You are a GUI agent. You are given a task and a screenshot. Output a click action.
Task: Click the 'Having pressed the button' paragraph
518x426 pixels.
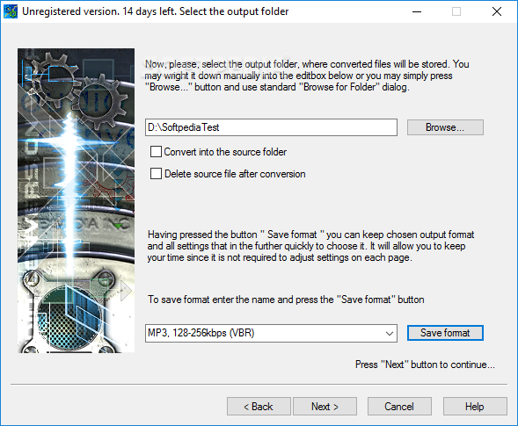310,246
